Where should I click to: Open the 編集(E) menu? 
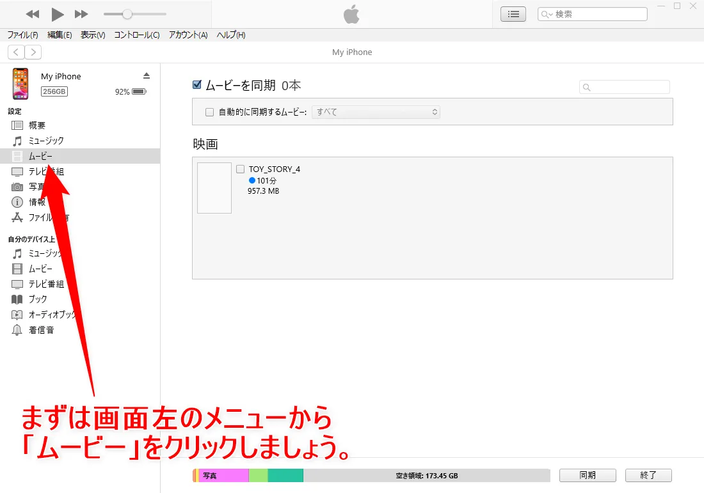[x=60, y=35]
